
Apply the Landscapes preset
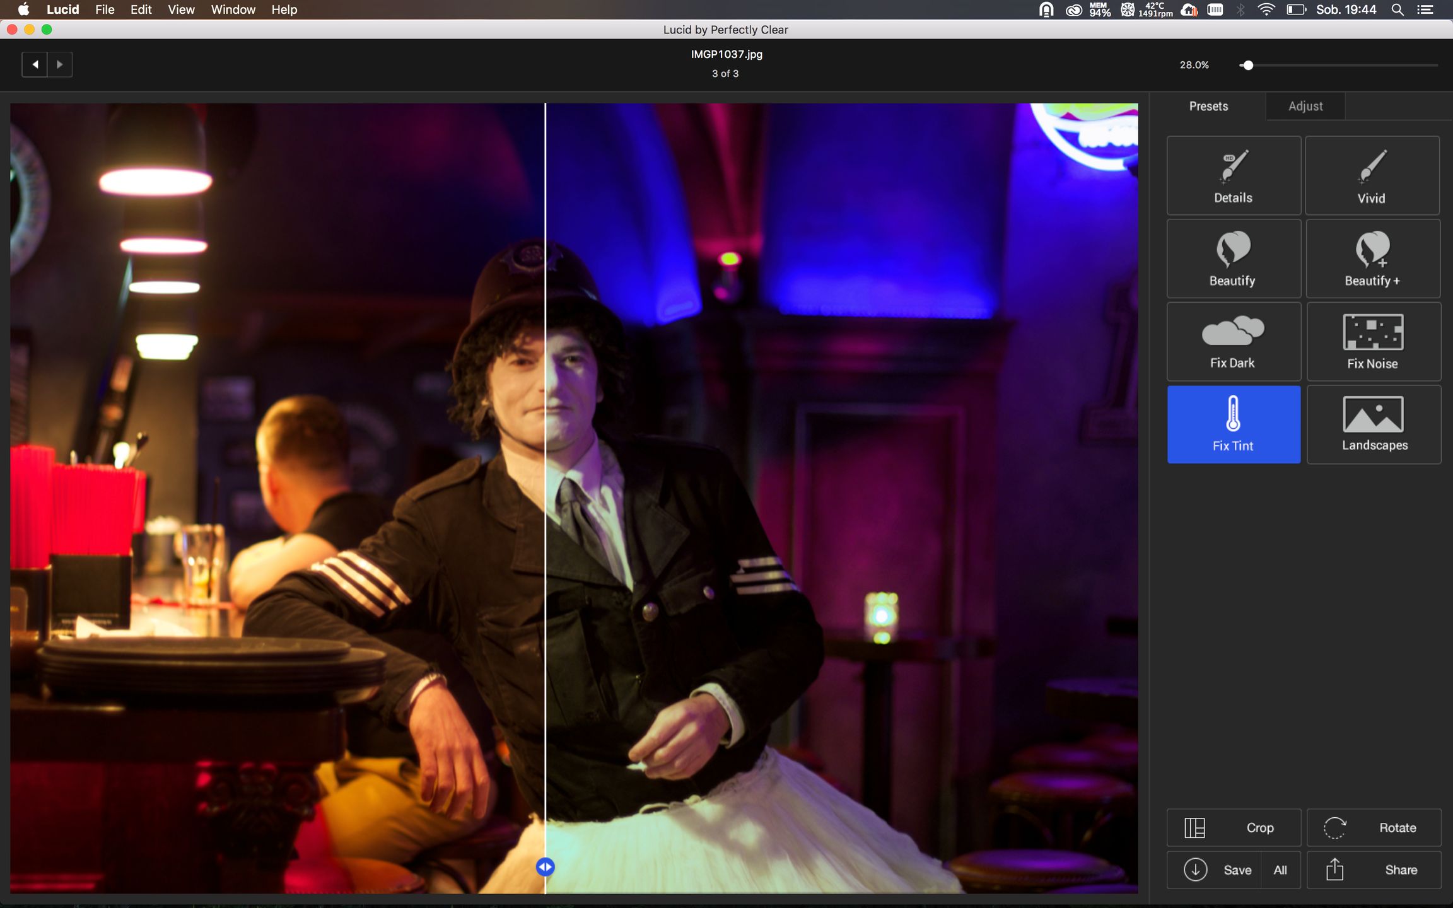1374,424
